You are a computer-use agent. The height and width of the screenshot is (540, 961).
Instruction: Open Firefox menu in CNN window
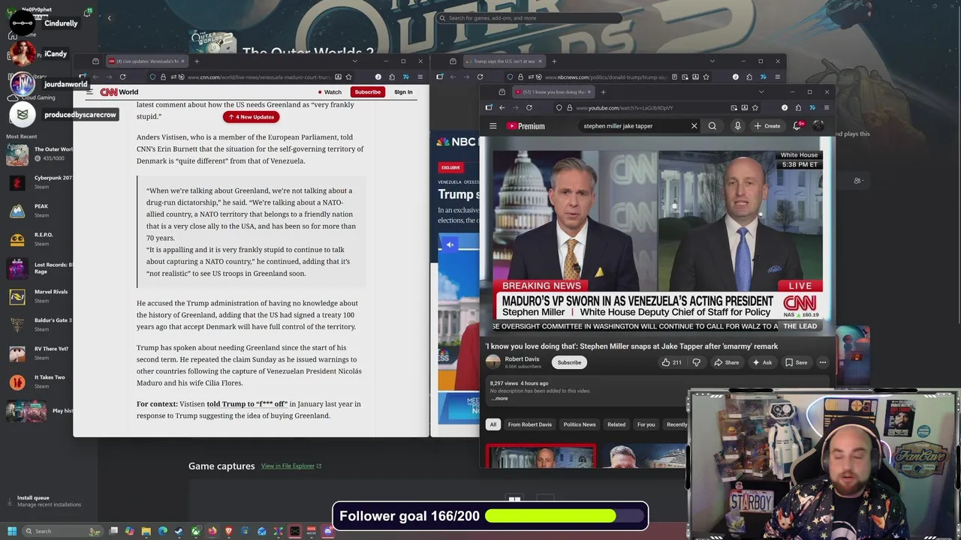pyautogui.click(x=420, y=76)
